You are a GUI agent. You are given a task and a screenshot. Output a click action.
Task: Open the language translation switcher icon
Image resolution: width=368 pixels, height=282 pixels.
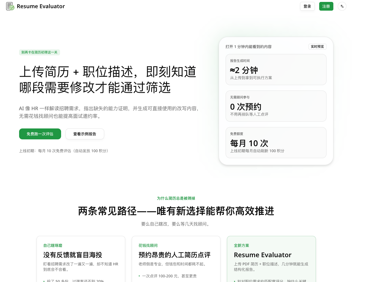342,6
